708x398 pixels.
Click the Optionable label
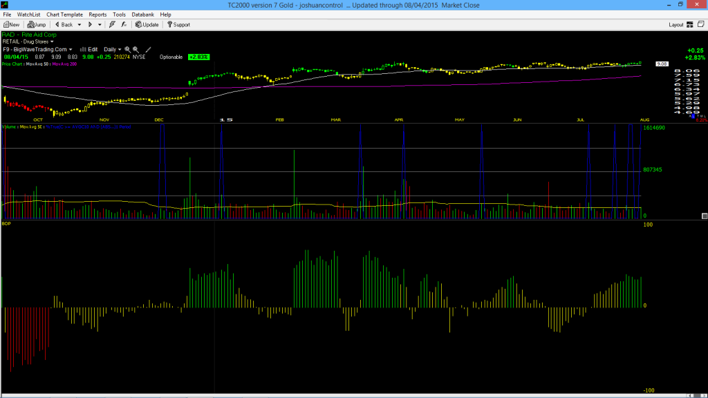click(171, 57)
